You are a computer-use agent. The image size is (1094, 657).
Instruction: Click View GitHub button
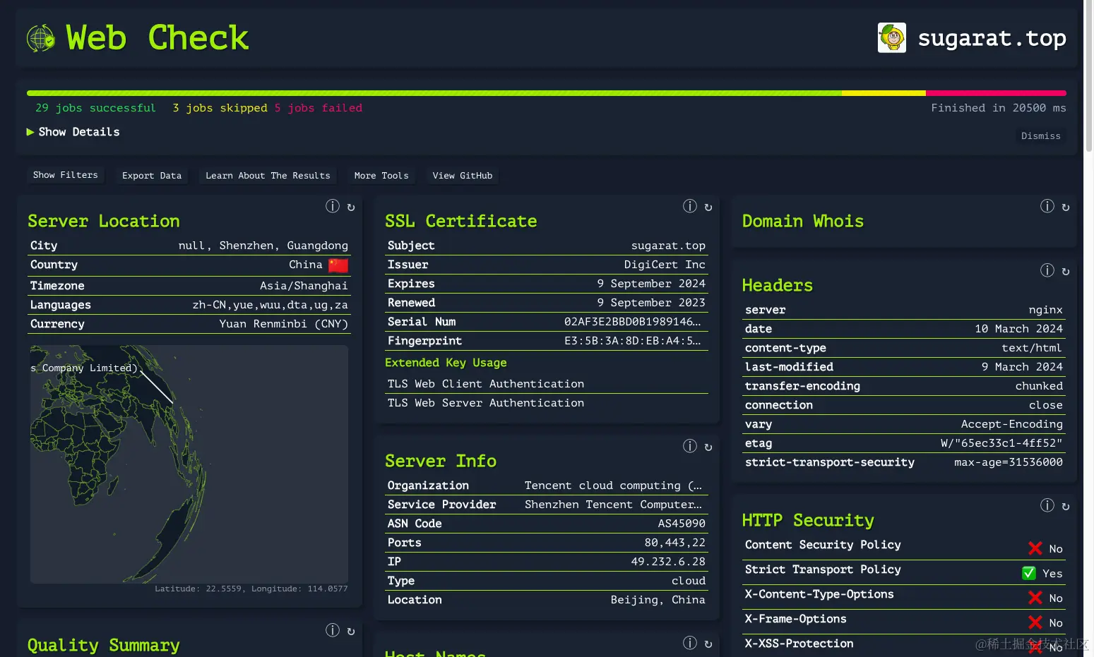pyautogui.click(x=463, y=176)
